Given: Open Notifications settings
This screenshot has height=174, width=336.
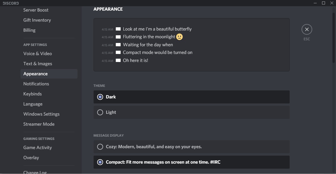Looking at the screenshot, I should pyautogui.click(x=36, y=84).
